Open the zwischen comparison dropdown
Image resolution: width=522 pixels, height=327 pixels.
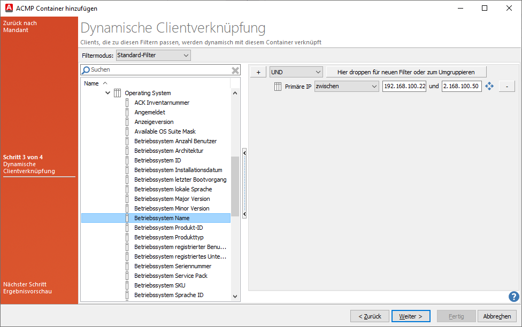[x=347, y=85]
